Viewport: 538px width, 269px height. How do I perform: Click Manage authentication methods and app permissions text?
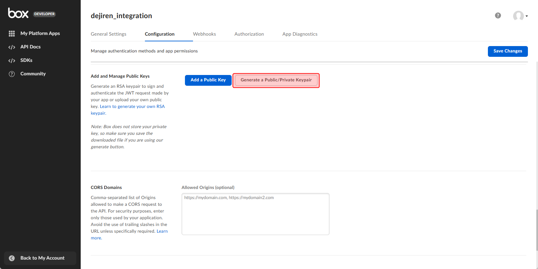(x=144, y=51)
